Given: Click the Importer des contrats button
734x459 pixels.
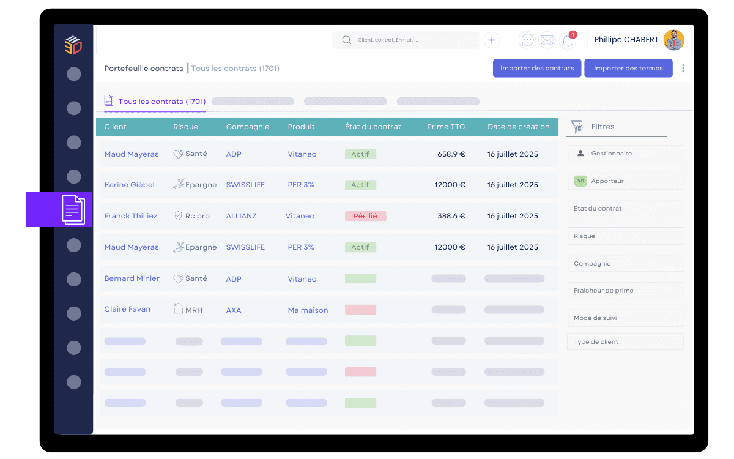Looking at the screenshot, I should coord(536,69).
